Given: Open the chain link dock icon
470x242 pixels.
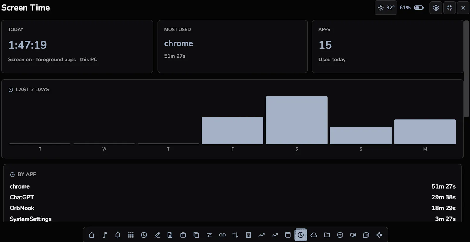Looking at the screenshot, I should pyautogui.click(x=222, y=235).
